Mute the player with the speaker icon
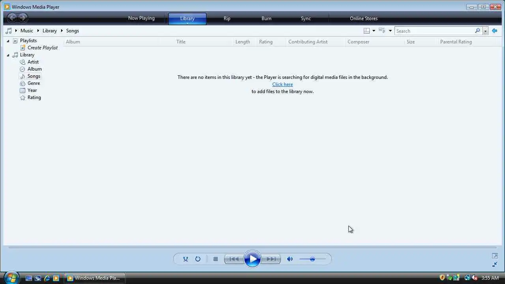Screen dimensions: 505x284 290,259
